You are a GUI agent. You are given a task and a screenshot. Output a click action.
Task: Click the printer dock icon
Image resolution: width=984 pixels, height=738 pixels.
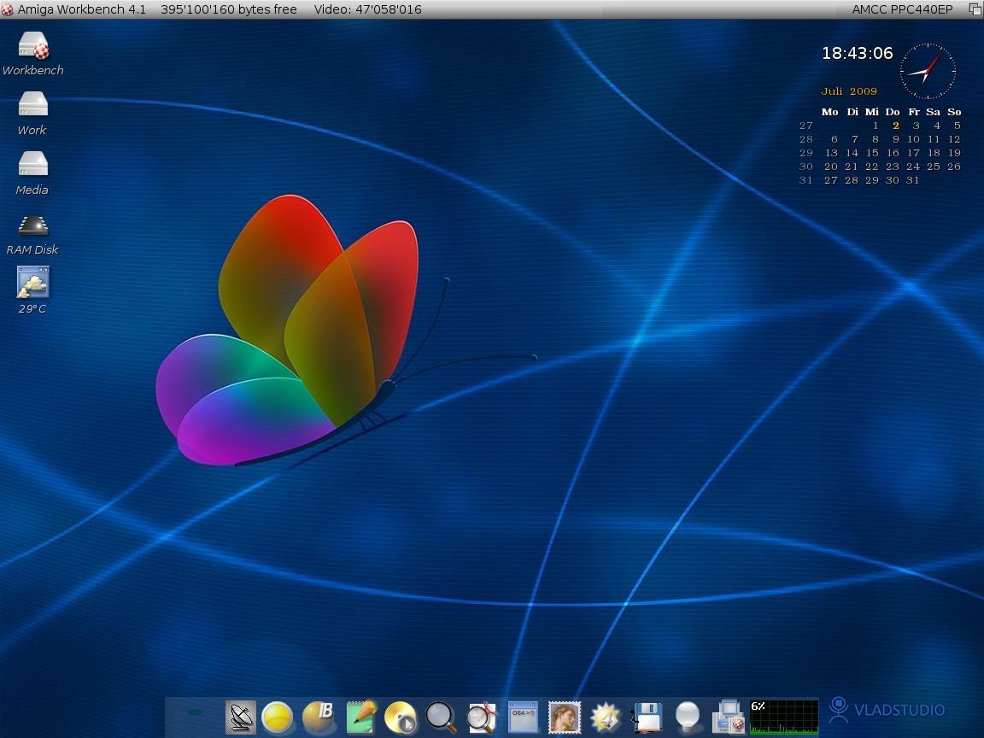coord(729,717)
